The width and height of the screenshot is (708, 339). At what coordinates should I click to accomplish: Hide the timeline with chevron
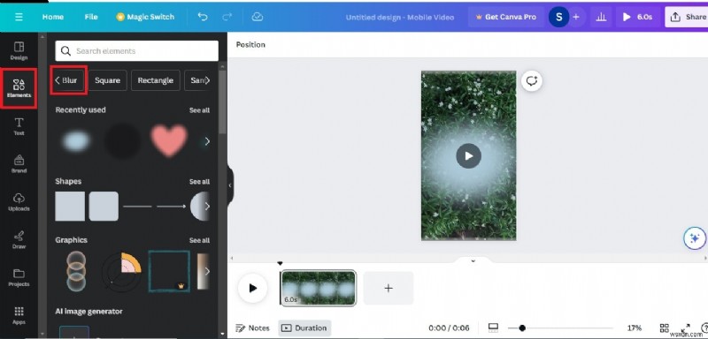(x=473, y=260)
